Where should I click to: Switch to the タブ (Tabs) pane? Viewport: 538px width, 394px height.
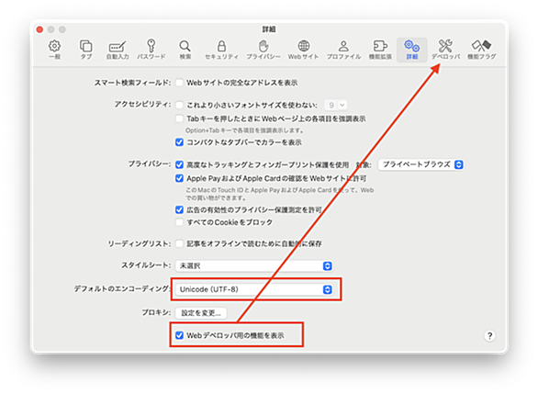click(x=85, y=50)
